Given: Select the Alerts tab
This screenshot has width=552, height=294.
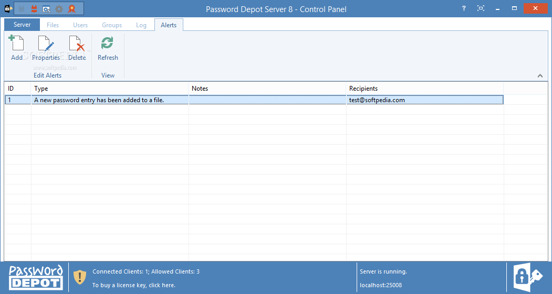Looking at the screenshot, I should [x=169, y=25].
